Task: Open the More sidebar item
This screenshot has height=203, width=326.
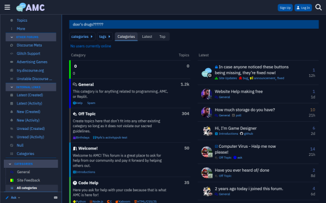Action: 21,29
